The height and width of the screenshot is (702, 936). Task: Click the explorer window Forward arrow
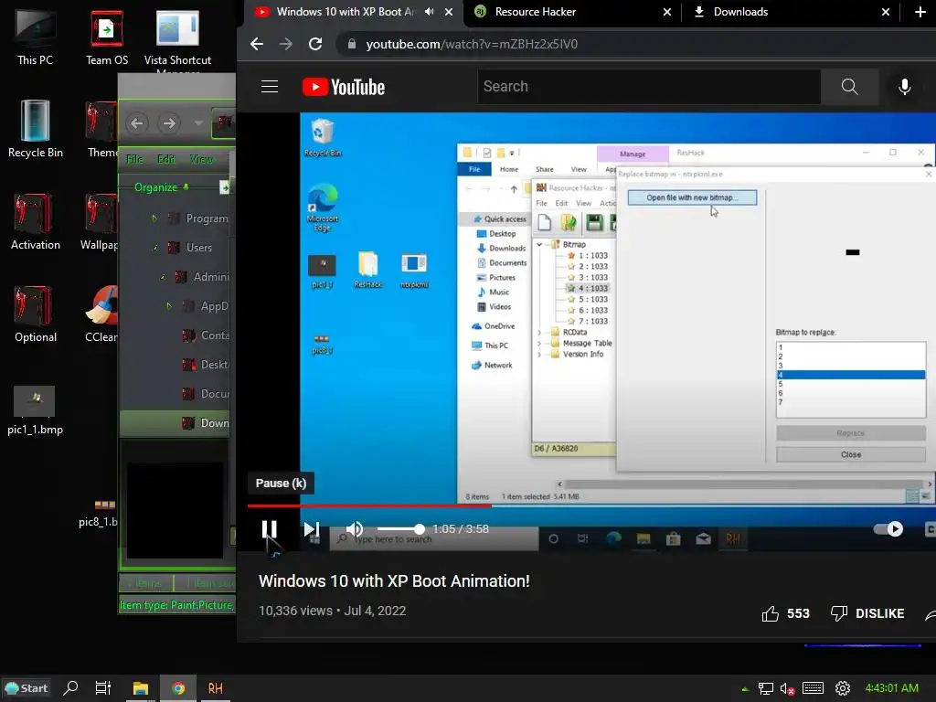click(x=169, y=123)
